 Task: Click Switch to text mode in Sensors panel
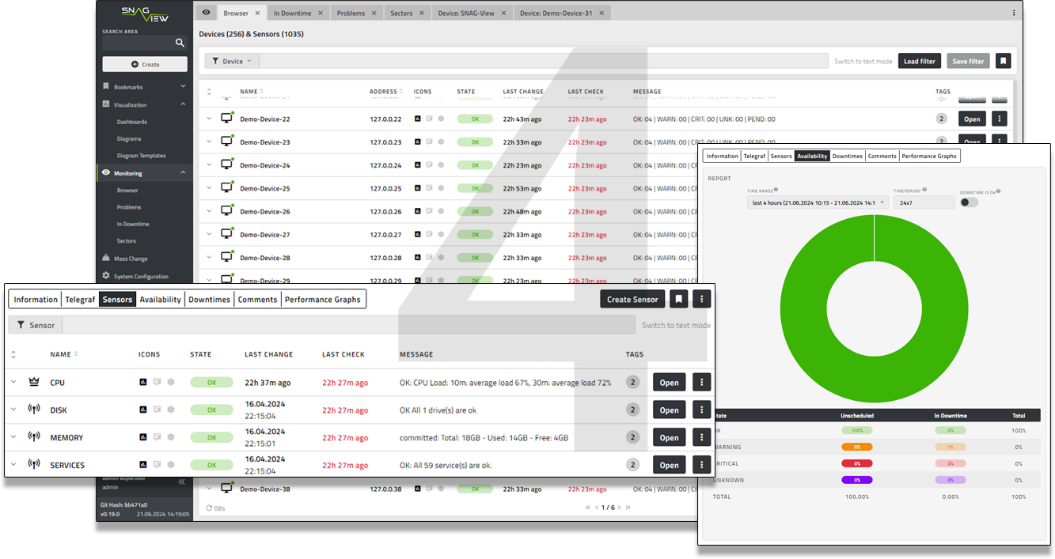[x=676, y=325]
